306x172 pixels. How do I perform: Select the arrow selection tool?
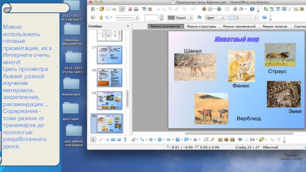click(x=93, y=140)
